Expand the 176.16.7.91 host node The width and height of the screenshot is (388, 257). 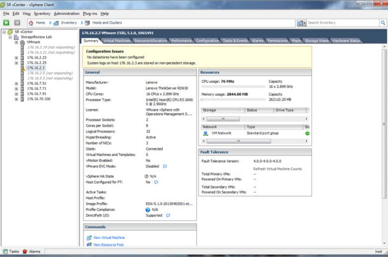(16, 94)
